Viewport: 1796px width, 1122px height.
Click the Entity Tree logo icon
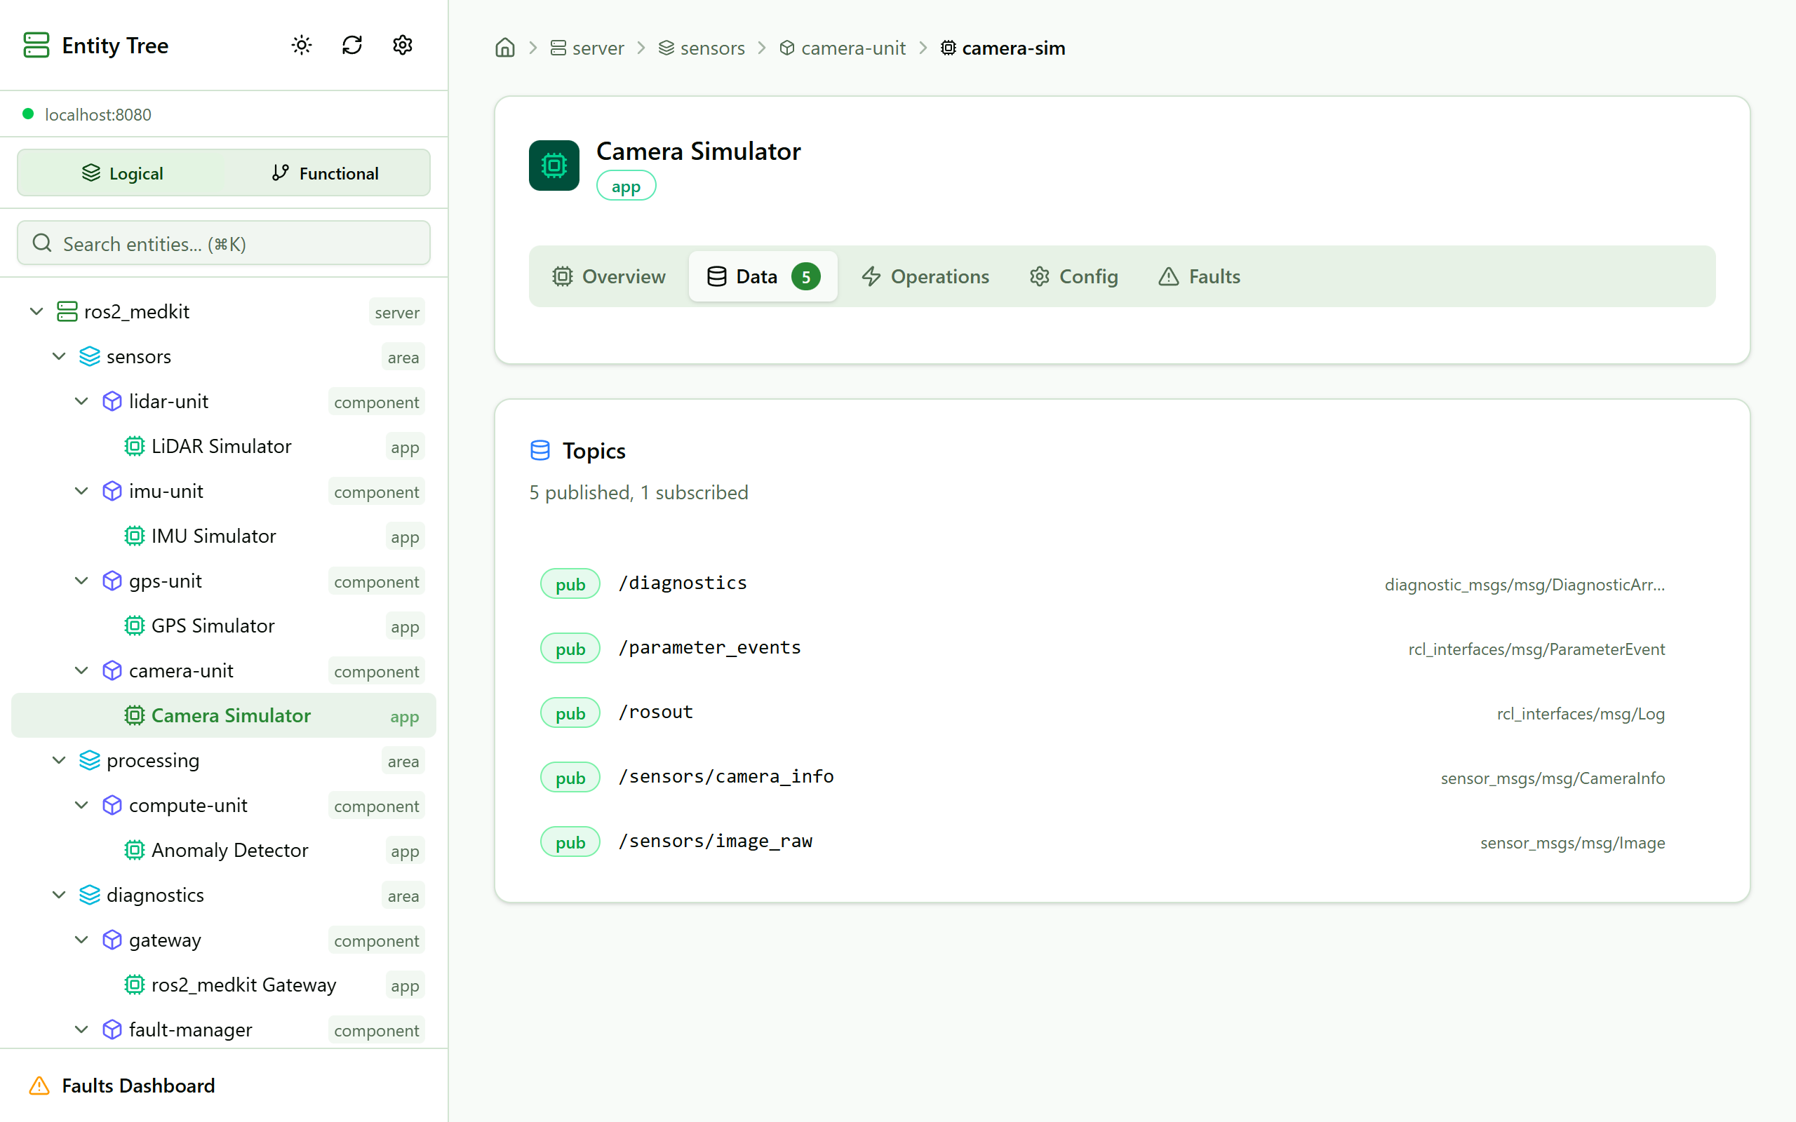point(36,46)
